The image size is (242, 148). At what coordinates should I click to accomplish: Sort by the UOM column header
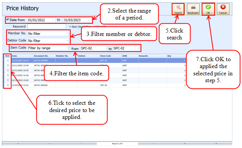130,56
